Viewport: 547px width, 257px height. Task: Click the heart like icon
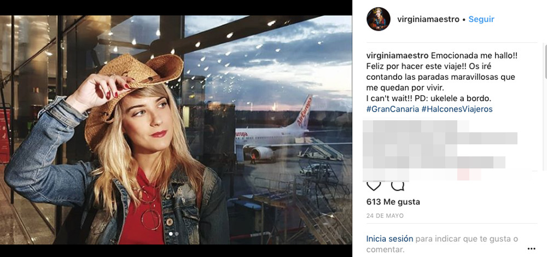click(374, 185)
